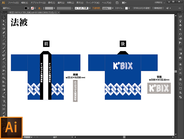Select the Type tool
This screenshot has height=139, width=184.
4,36
